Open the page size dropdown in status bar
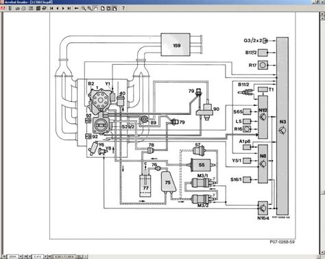325x259 pixels. (x=64, y=256)
